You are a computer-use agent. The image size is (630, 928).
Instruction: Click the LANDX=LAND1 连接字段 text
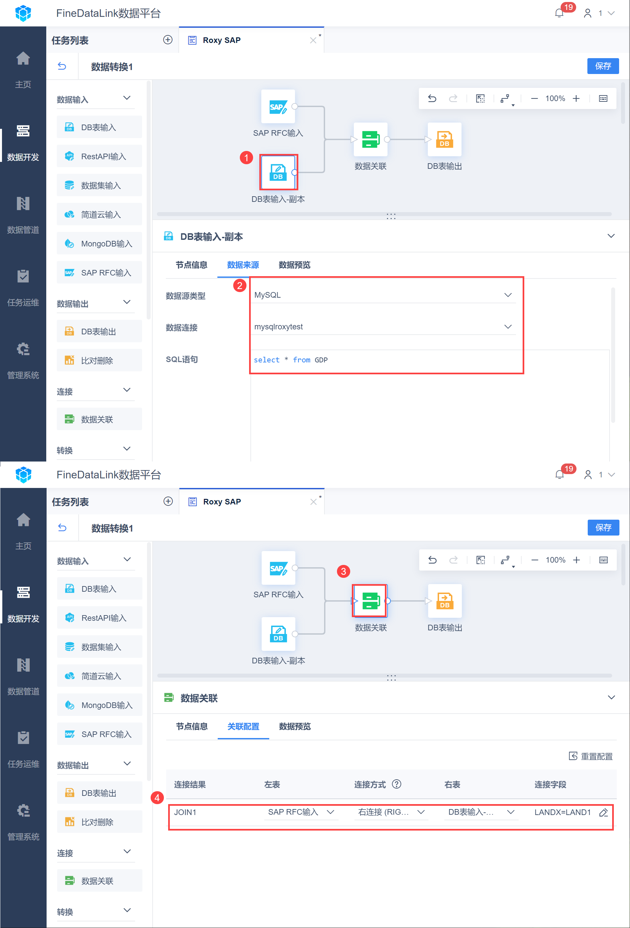563,812
